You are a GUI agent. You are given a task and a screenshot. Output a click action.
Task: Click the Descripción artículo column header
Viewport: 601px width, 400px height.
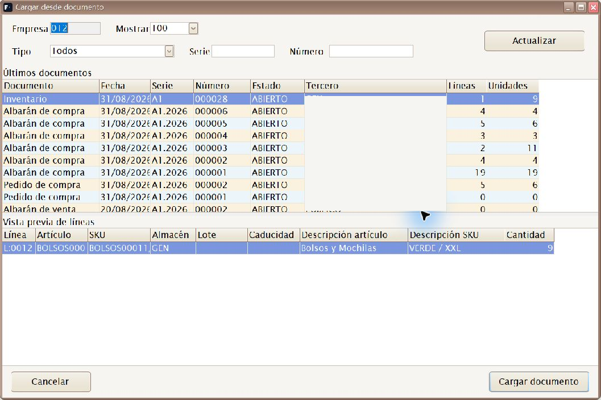point(354,235)
